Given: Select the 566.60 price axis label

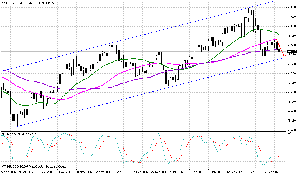Looking at the screenshot, I should 291,121.
